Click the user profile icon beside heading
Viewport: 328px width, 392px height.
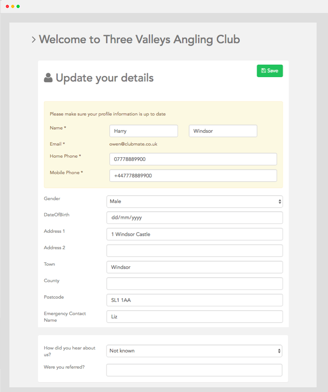pyautogui.click(x=48, y=78)
